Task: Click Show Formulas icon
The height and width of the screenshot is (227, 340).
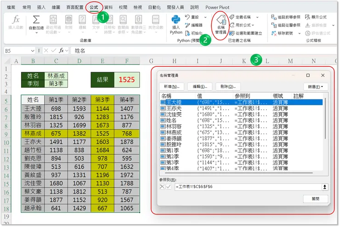Action: coord(308,17)
